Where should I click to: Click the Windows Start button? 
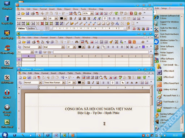[x=5, y=135]
